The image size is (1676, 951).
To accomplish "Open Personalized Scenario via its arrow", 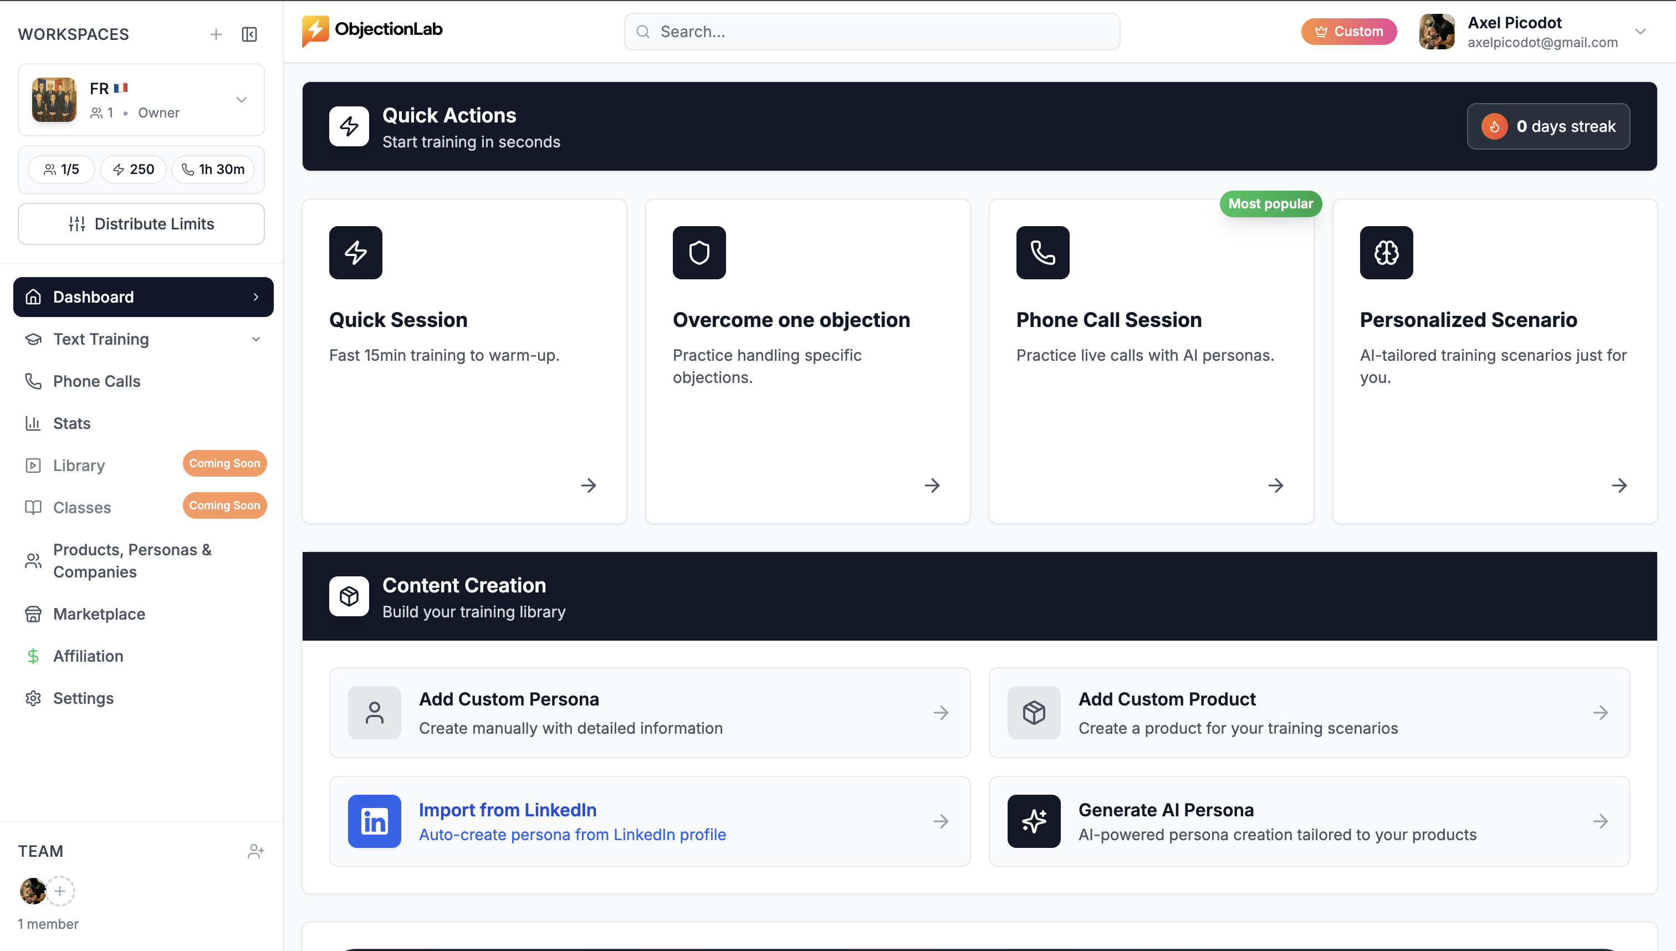I will point(1618,484).
